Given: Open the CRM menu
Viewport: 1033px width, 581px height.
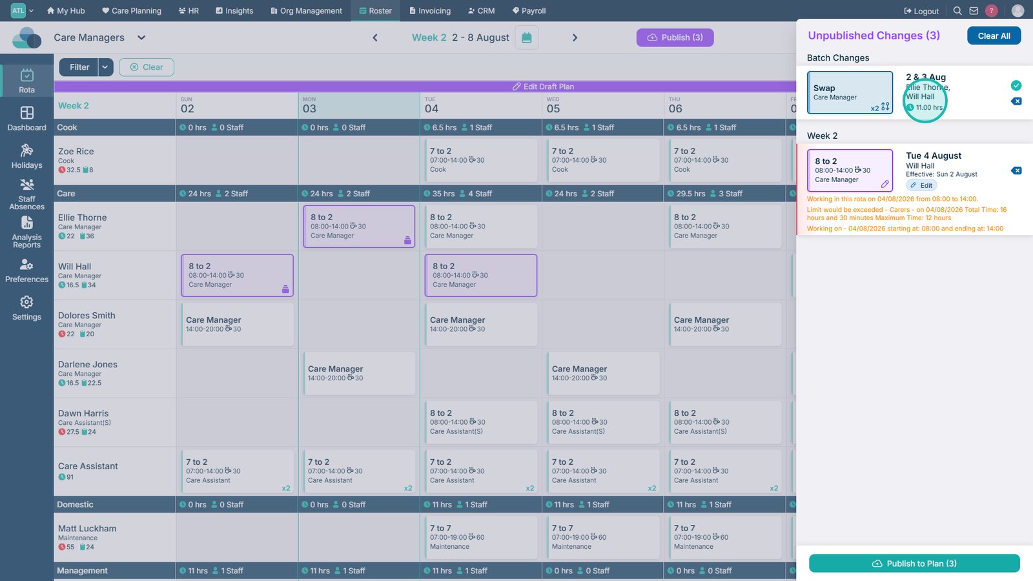Looking at the screenshot, I should [481, 11].
